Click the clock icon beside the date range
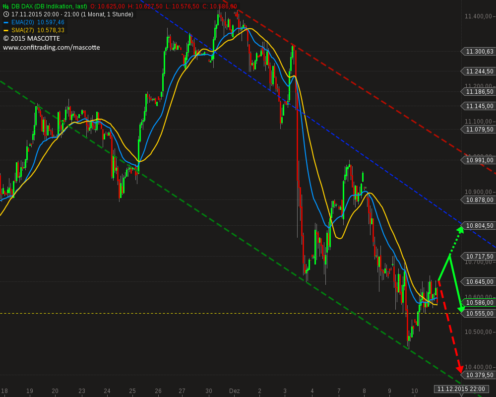The width and height of the screenshot is (496, 397). click(x=6, y=14)
